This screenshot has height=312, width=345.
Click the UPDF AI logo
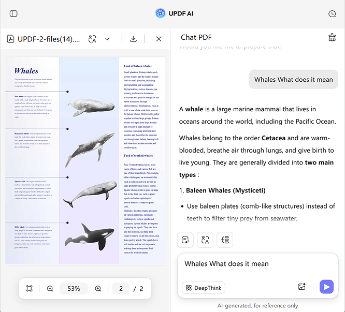point(161,13)
